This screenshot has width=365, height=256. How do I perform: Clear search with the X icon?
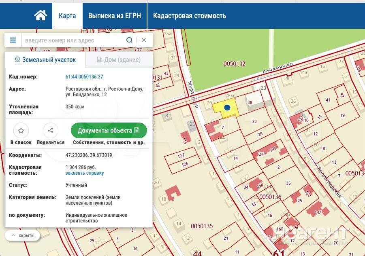144,40
